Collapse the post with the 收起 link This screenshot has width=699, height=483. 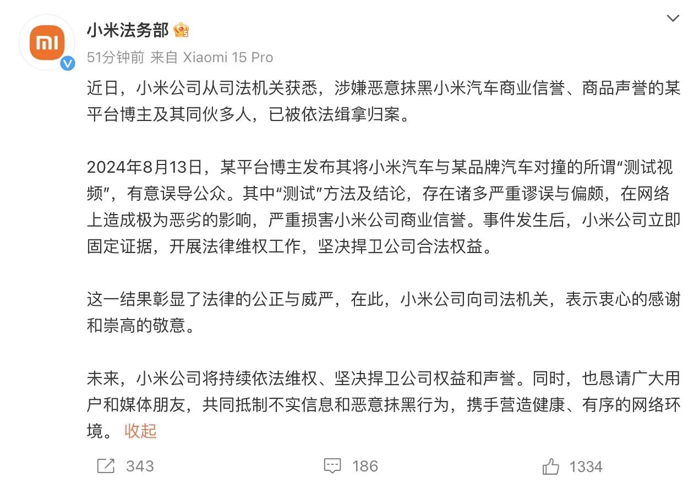(141, 431)
